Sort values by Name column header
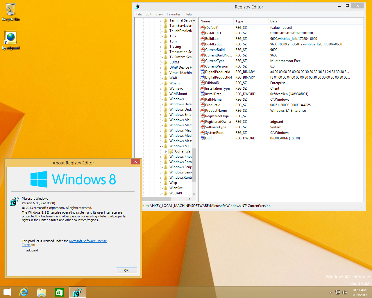The image size is (372, 298). pos(216,21)
